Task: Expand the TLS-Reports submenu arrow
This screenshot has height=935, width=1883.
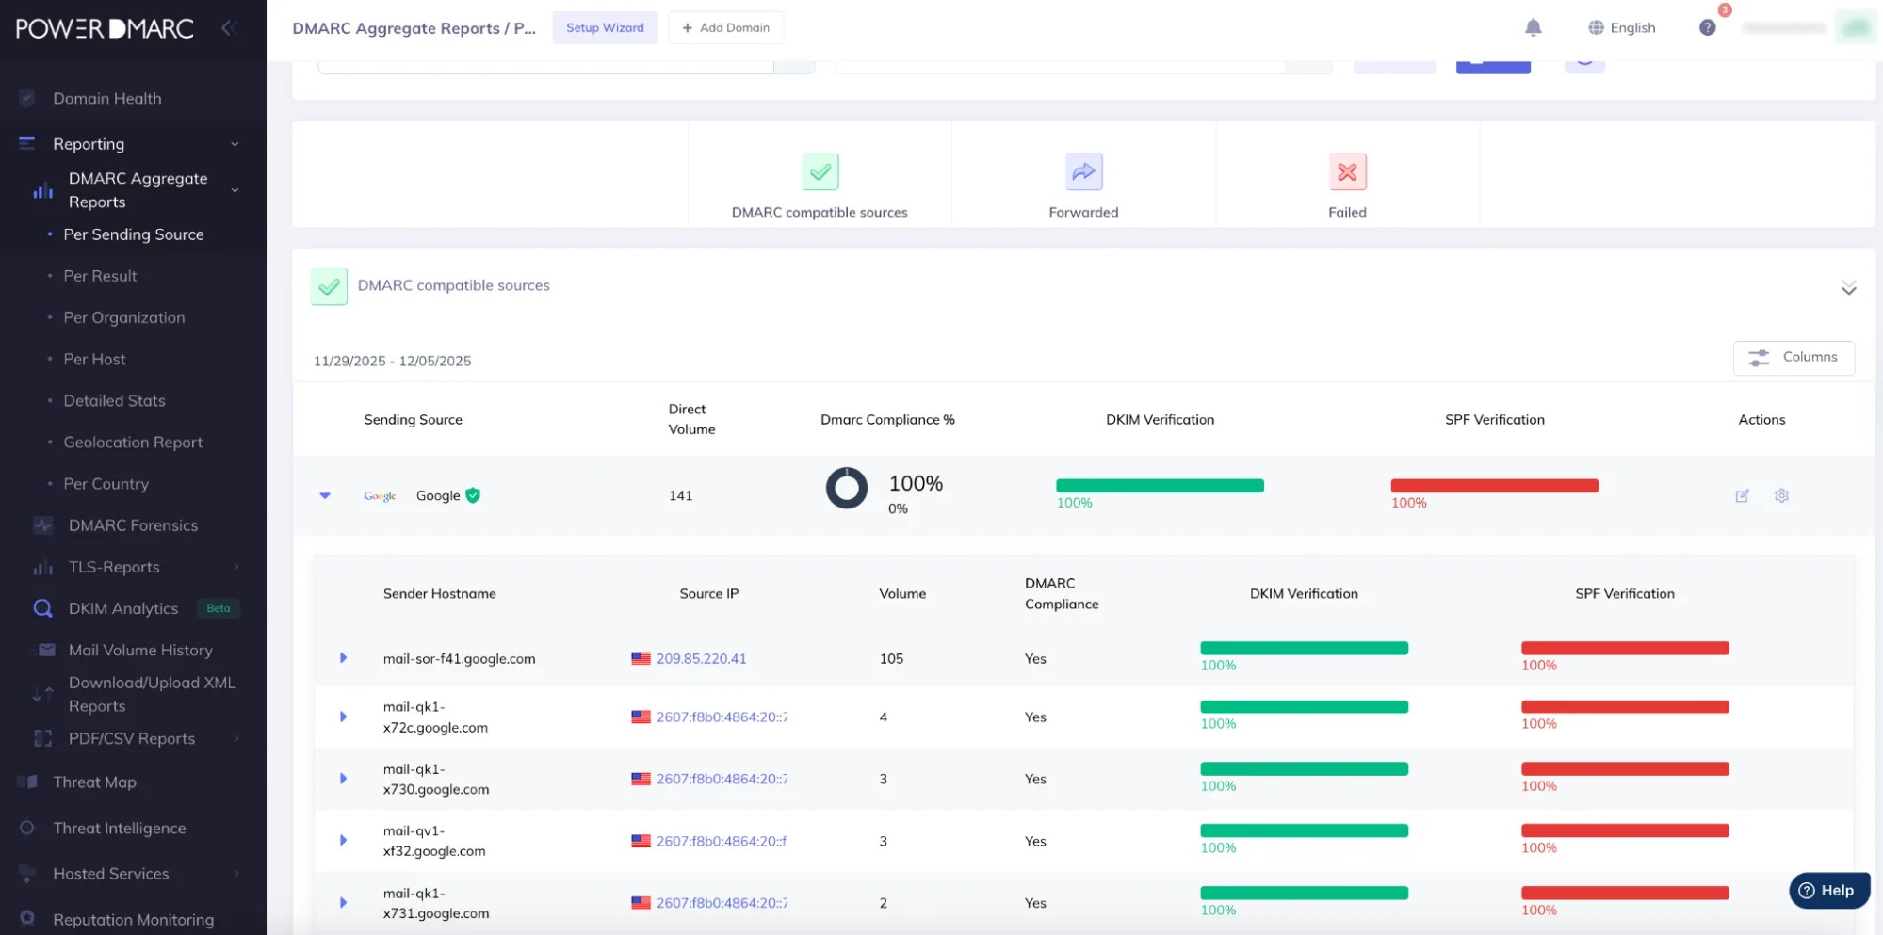Action: click(x=236, y=567)
